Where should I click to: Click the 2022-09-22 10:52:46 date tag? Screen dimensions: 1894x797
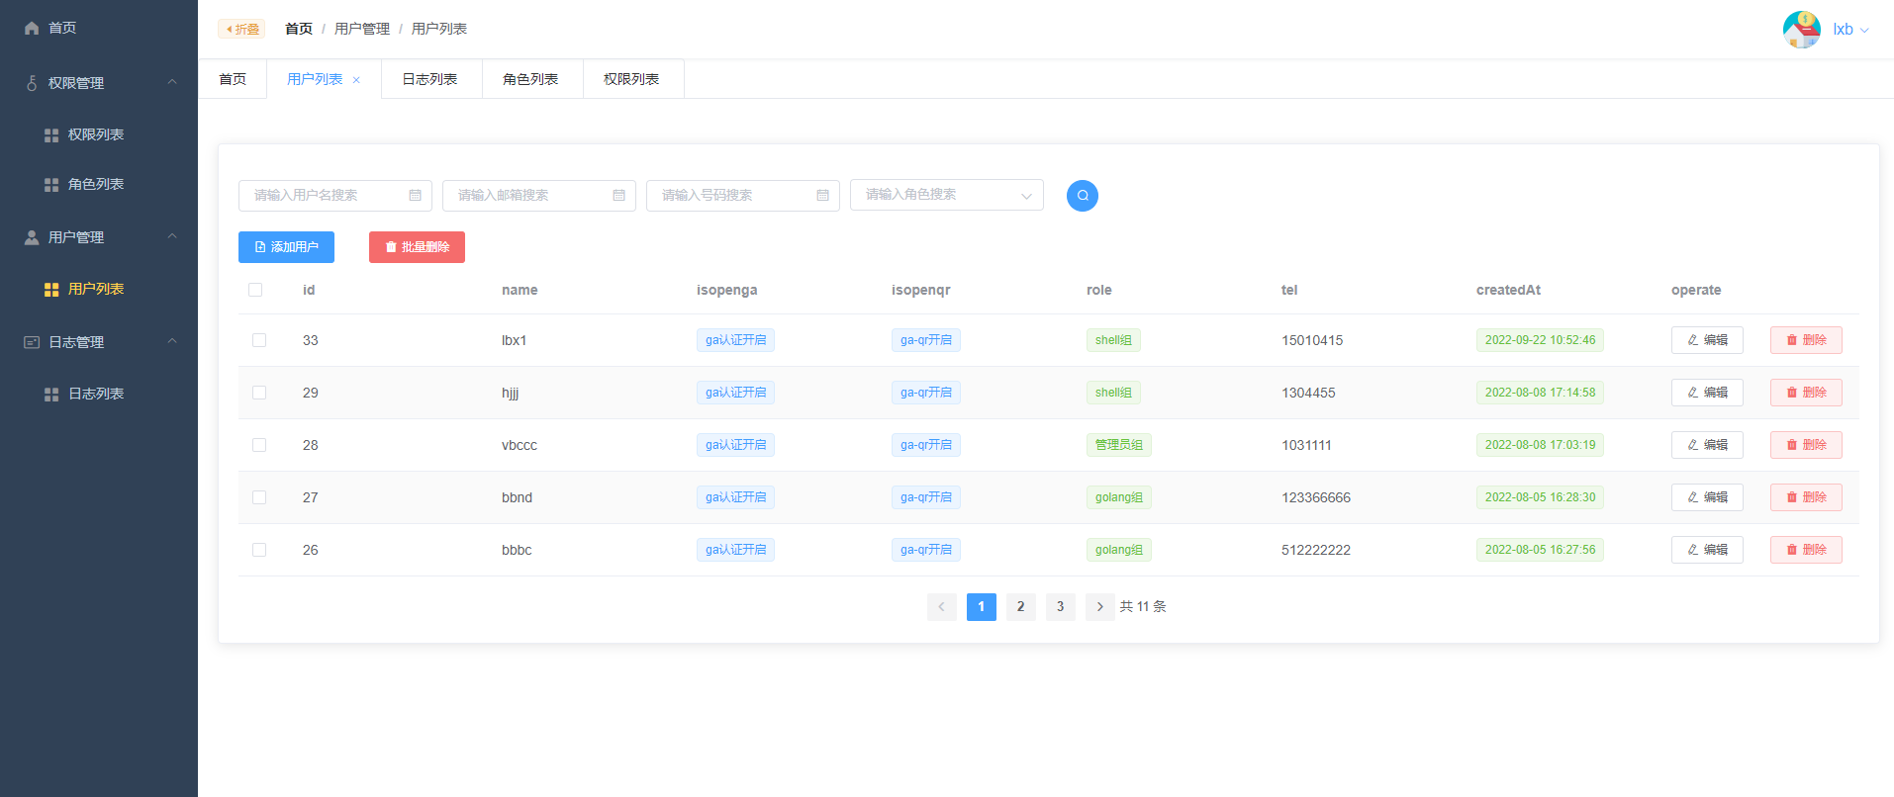(x=1540, y=340)
